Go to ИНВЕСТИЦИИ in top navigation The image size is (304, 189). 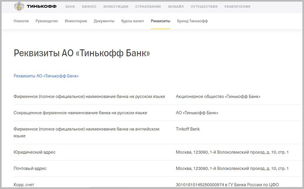coord(116,6)
